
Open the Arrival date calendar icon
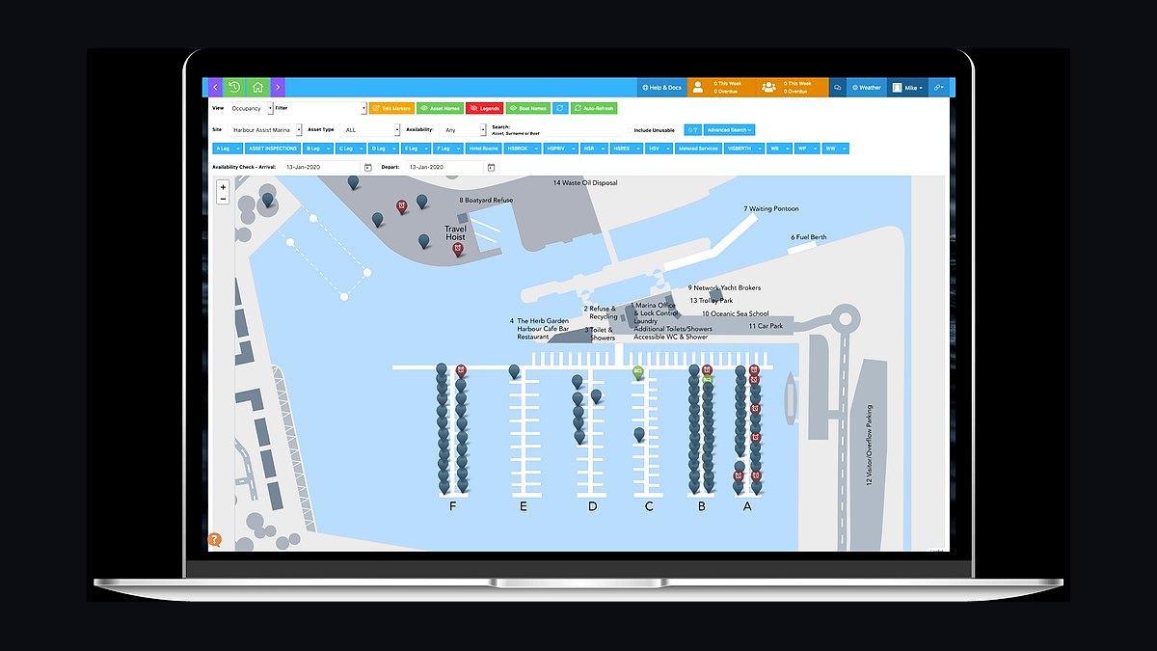click(368, 167)
